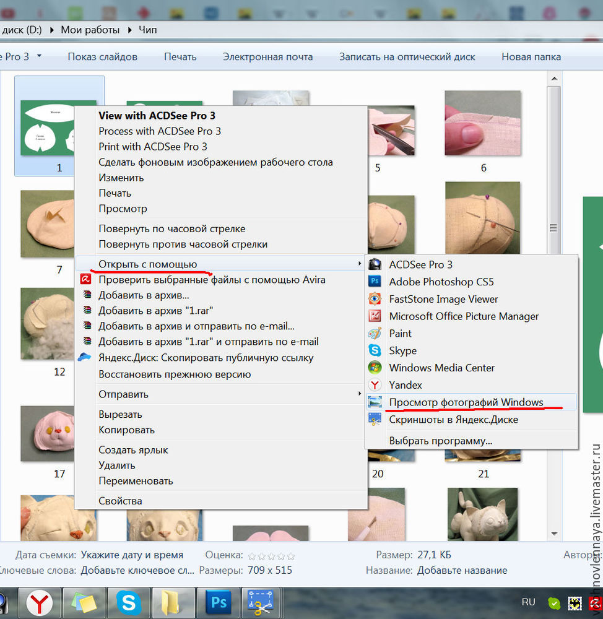Click the Adobe Photoshop CS5 submenu icon

[375, 282]
